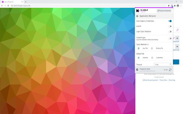183x114 pixels.
Task: Click the back arrow beside Application Behavior
Action: (138, 16)
